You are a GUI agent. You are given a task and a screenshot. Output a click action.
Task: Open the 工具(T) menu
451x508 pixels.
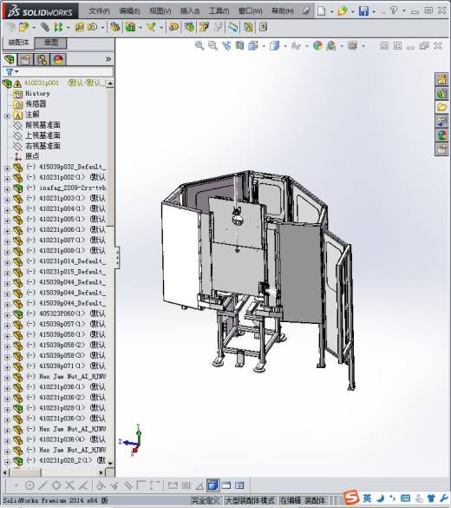click(219, 11)
